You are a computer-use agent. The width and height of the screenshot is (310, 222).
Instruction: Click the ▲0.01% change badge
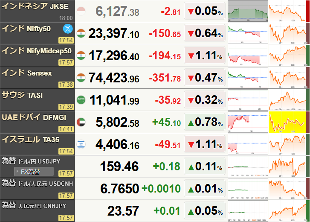205,188
